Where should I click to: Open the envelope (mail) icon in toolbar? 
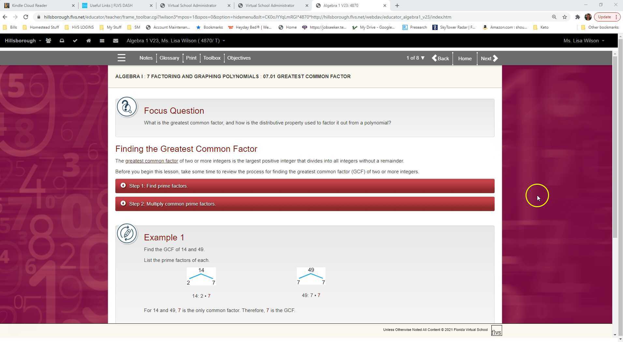[x=115, y=40]
